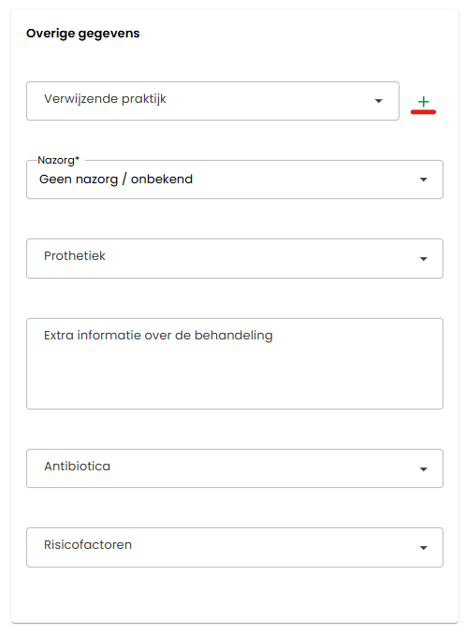
Task: Click the 'Risicofactoren' placeholder label
Action: point(88,544)
